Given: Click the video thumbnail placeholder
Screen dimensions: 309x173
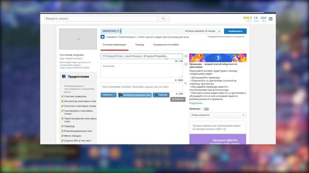Looking at the screenshot, I should pyautogui.click(x=78, y=39).
